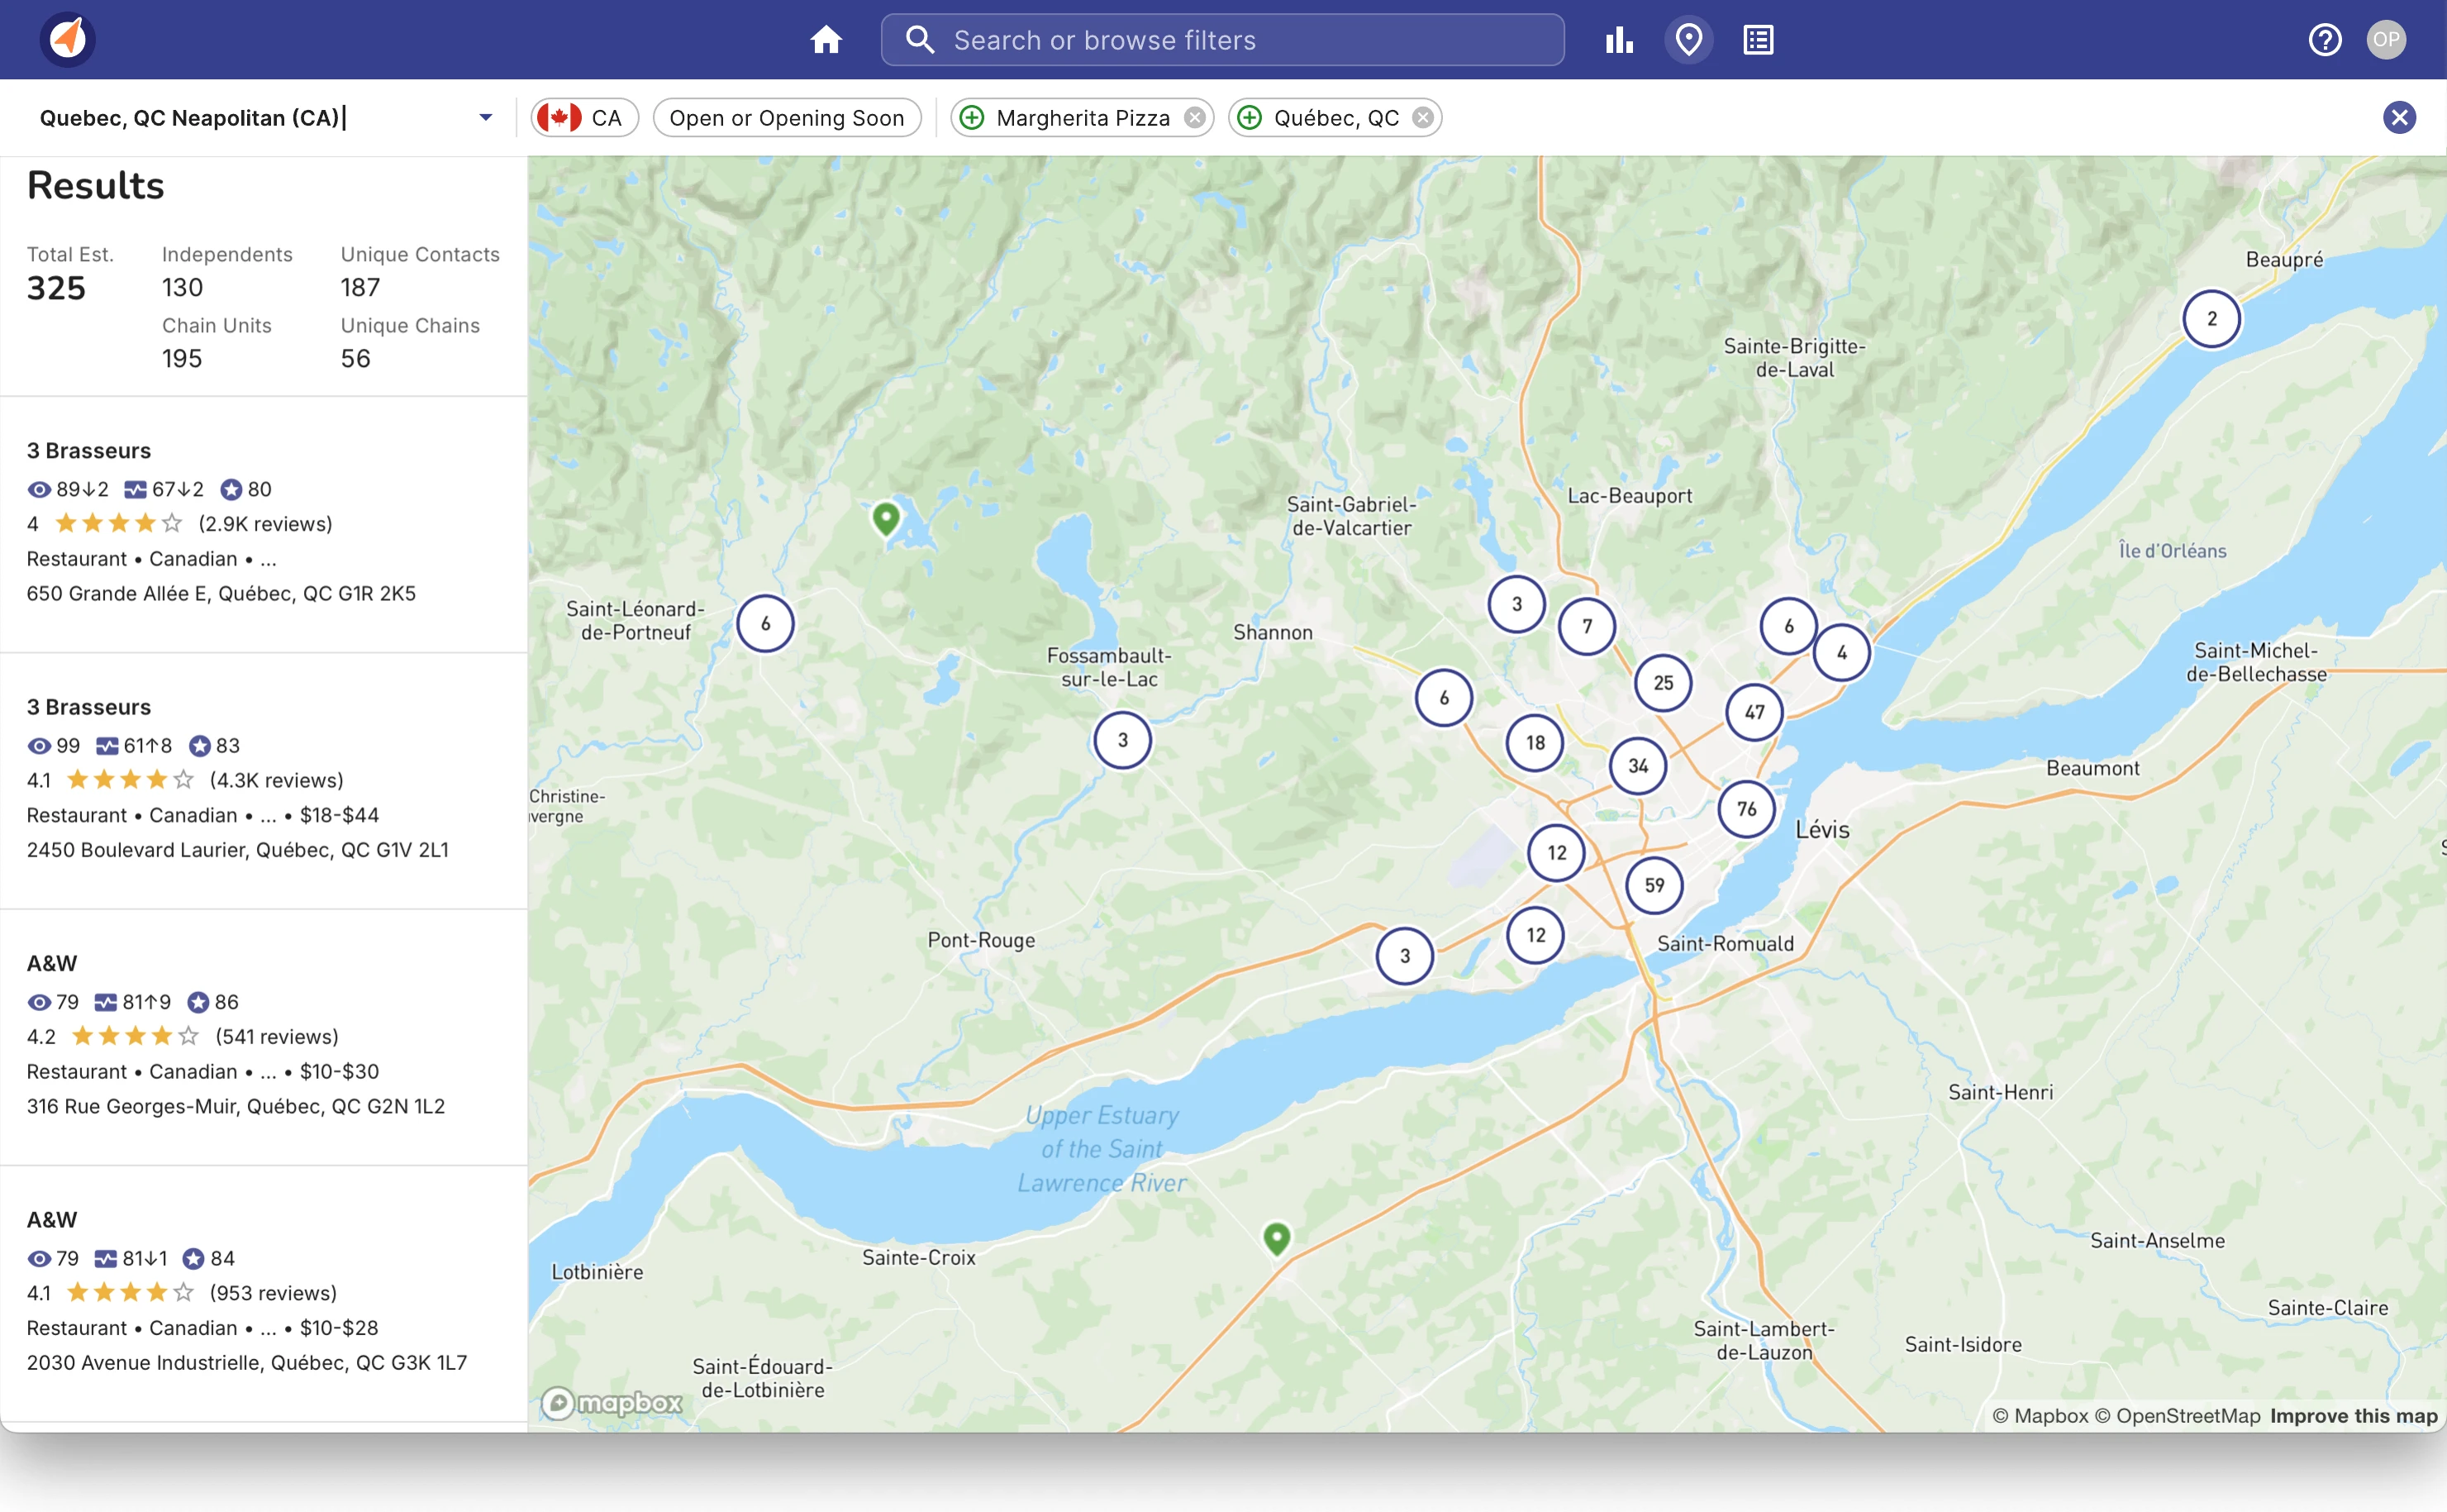Expand the saved search dropdown arrow
The width and height of the screenshot is (2447, 1512).
click(486, 118)
